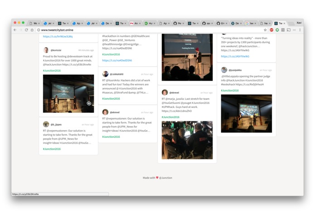Open the stage photo in the @jussipekka tweet

(246, 113)
